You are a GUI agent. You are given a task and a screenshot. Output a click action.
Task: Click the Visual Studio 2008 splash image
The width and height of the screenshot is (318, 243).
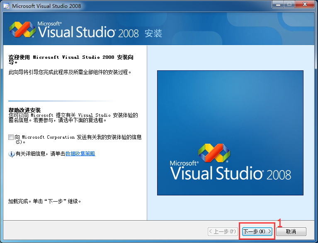click(230, 133)
